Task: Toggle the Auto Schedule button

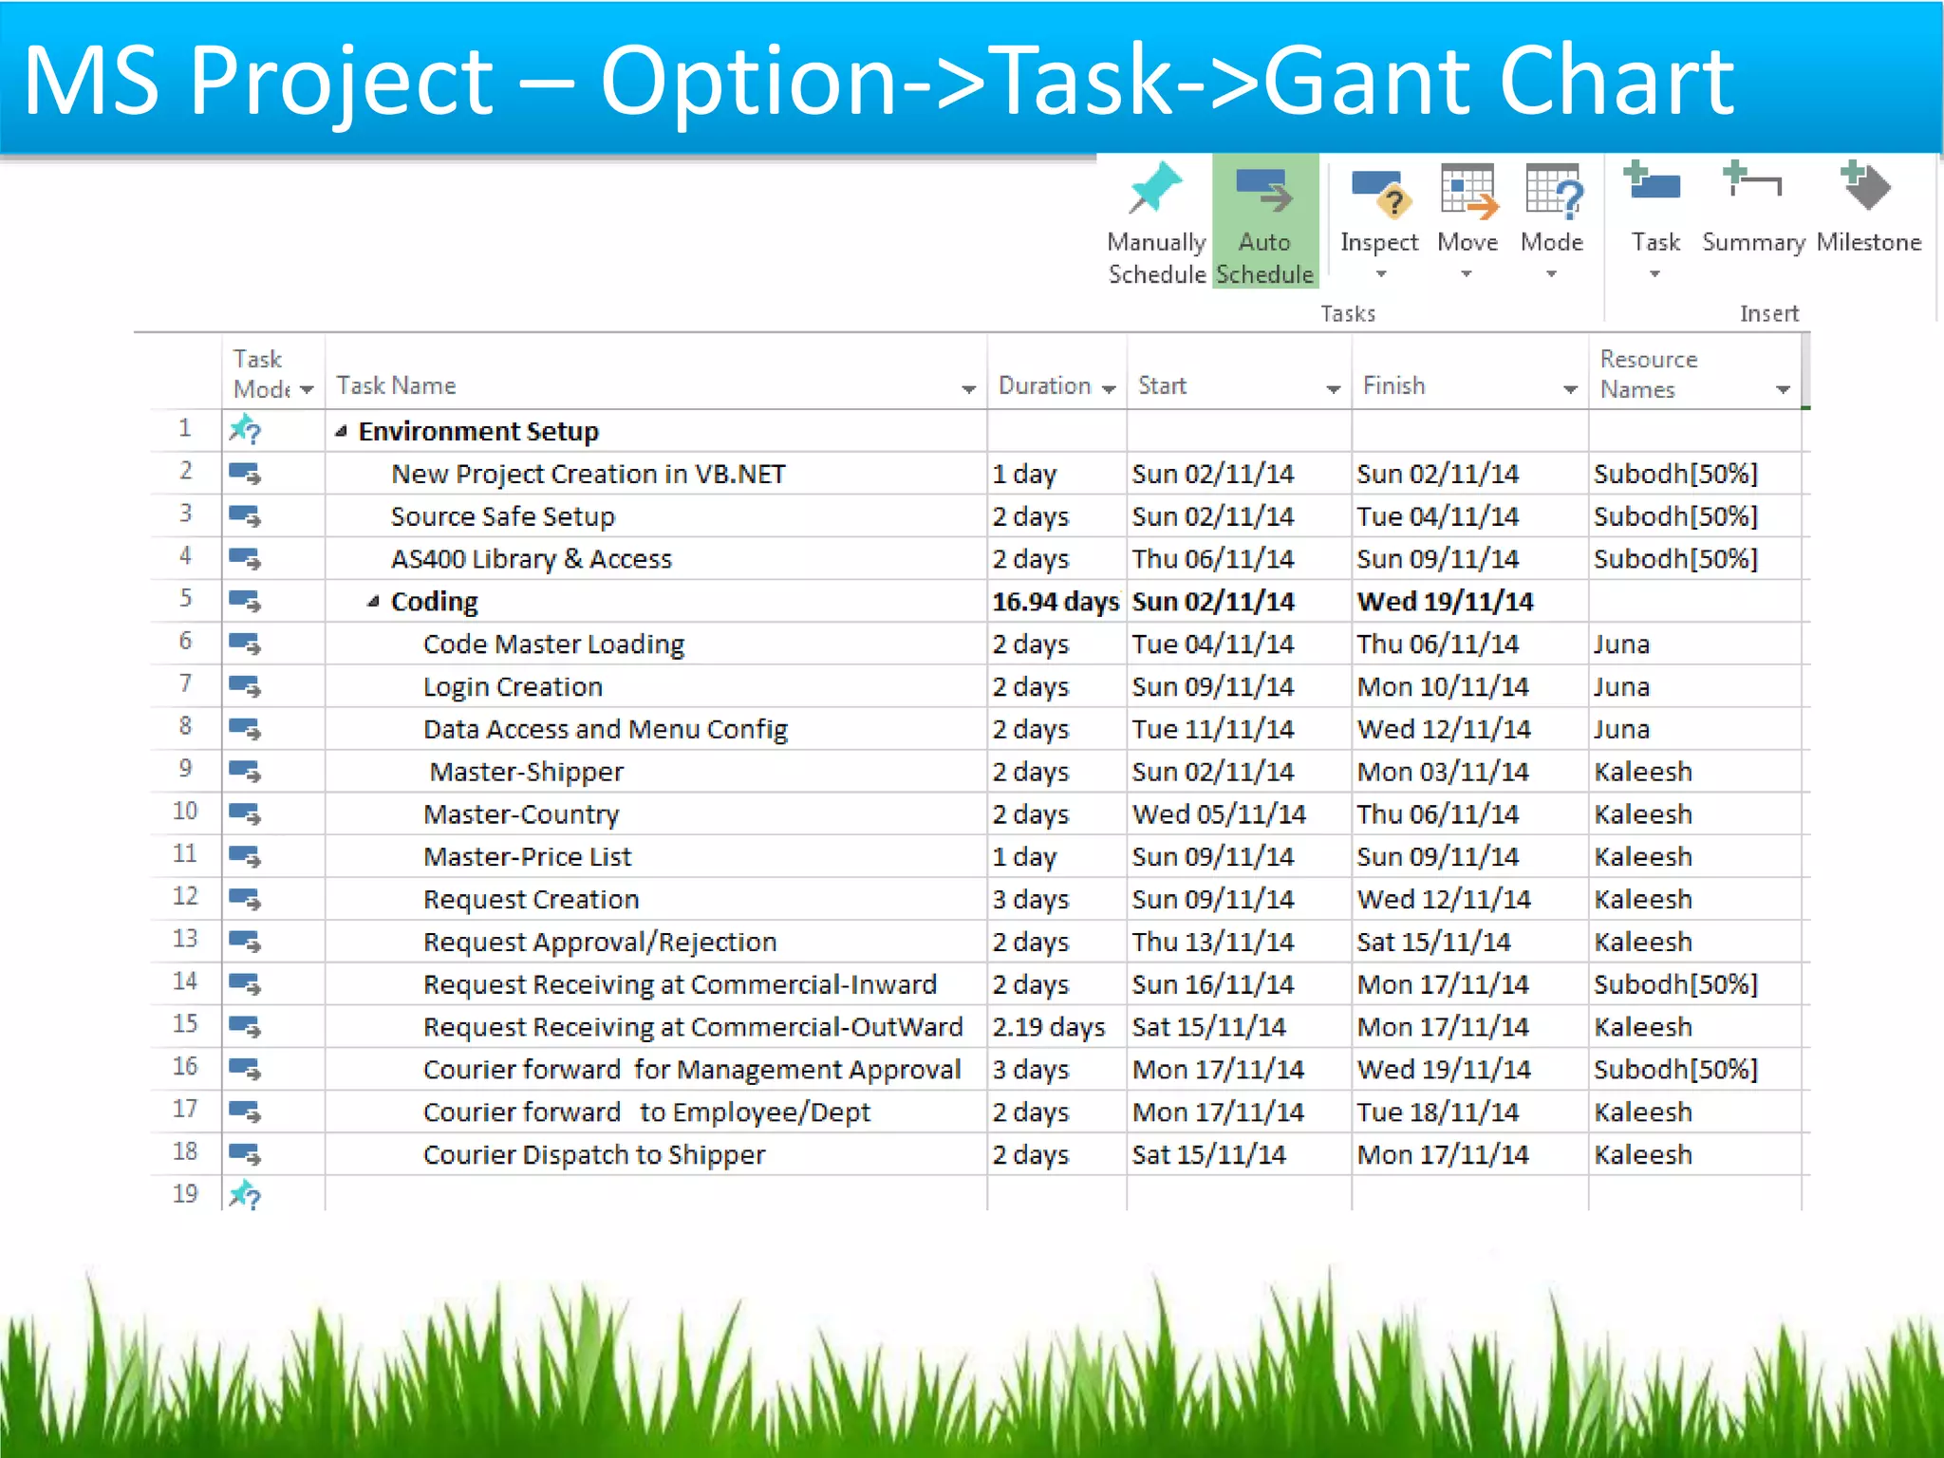Action: 1265,222
